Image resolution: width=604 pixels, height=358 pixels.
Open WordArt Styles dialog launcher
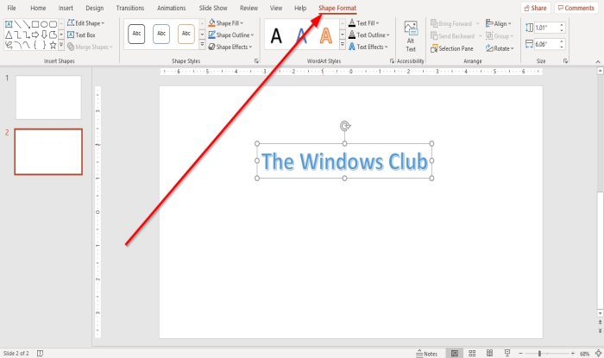point(392,61)
